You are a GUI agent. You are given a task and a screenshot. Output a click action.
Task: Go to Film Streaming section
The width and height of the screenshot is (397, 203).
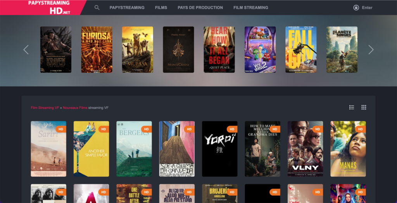pos(250,7)
